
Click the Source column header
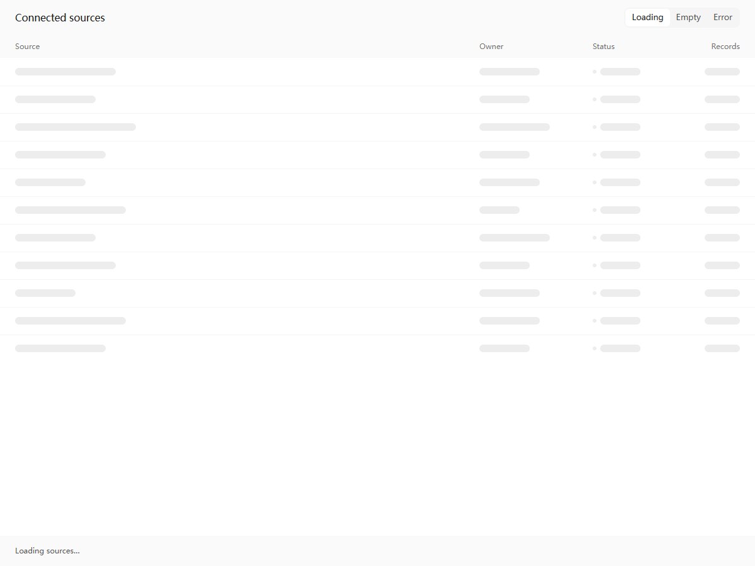click(28, 47)
